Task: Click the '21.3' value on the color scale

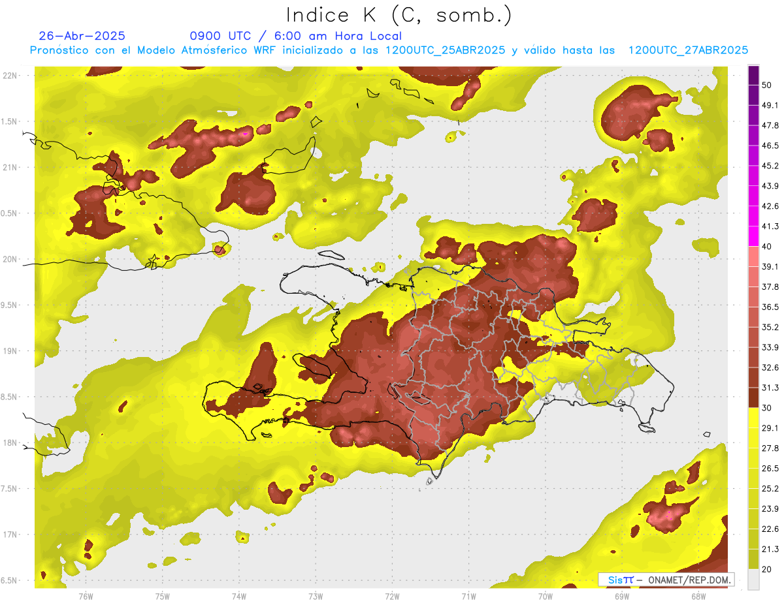Action: pyautogui.click(x=770, y=549)
